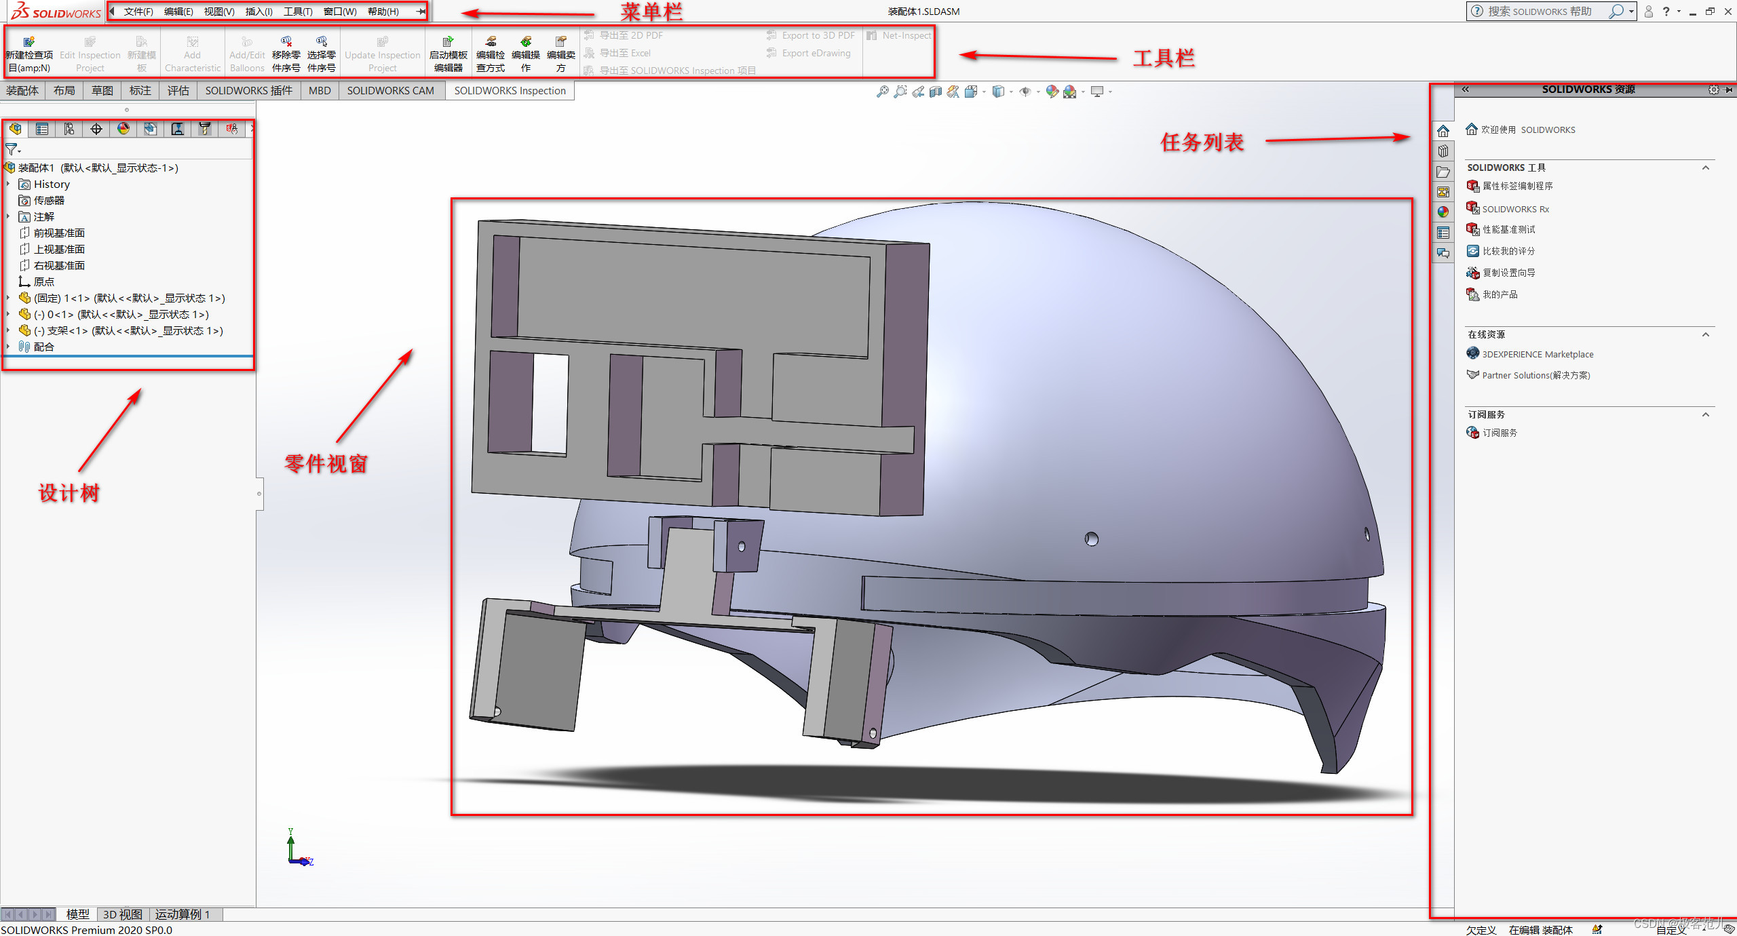Open the feature tree filter dropdown
The width and height of the screenshot is (1737, 936).
13,149
